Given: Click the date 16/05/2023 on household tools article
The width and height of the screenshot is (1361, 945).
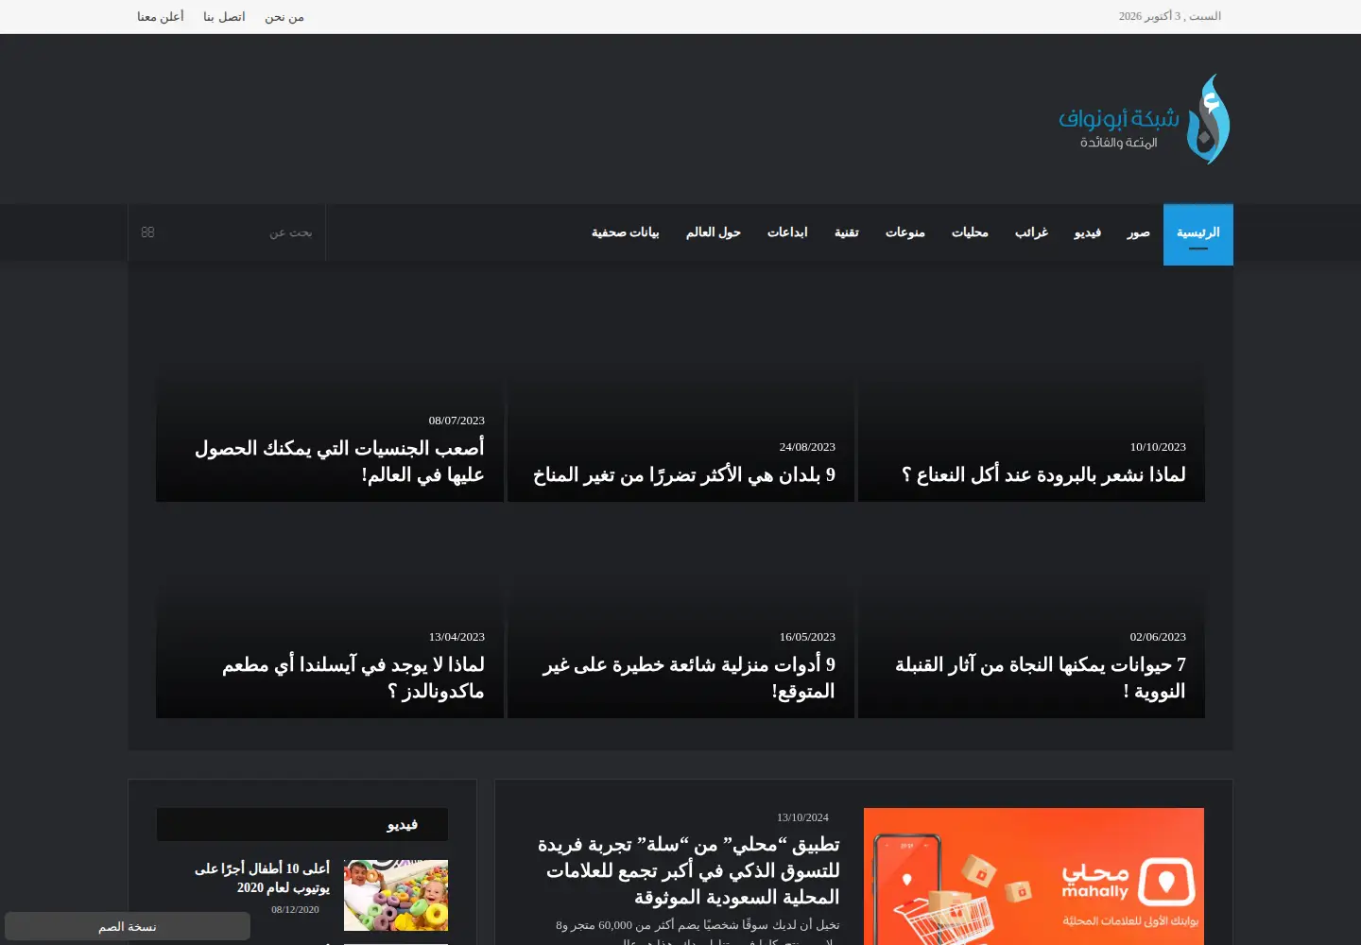Looking at the screenshot, I should point(807,637).
